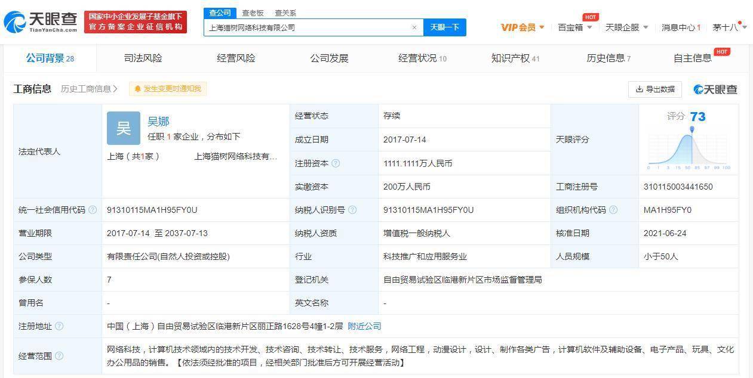Click the registered capital 1111.1111万人民币

click(418, 163)
